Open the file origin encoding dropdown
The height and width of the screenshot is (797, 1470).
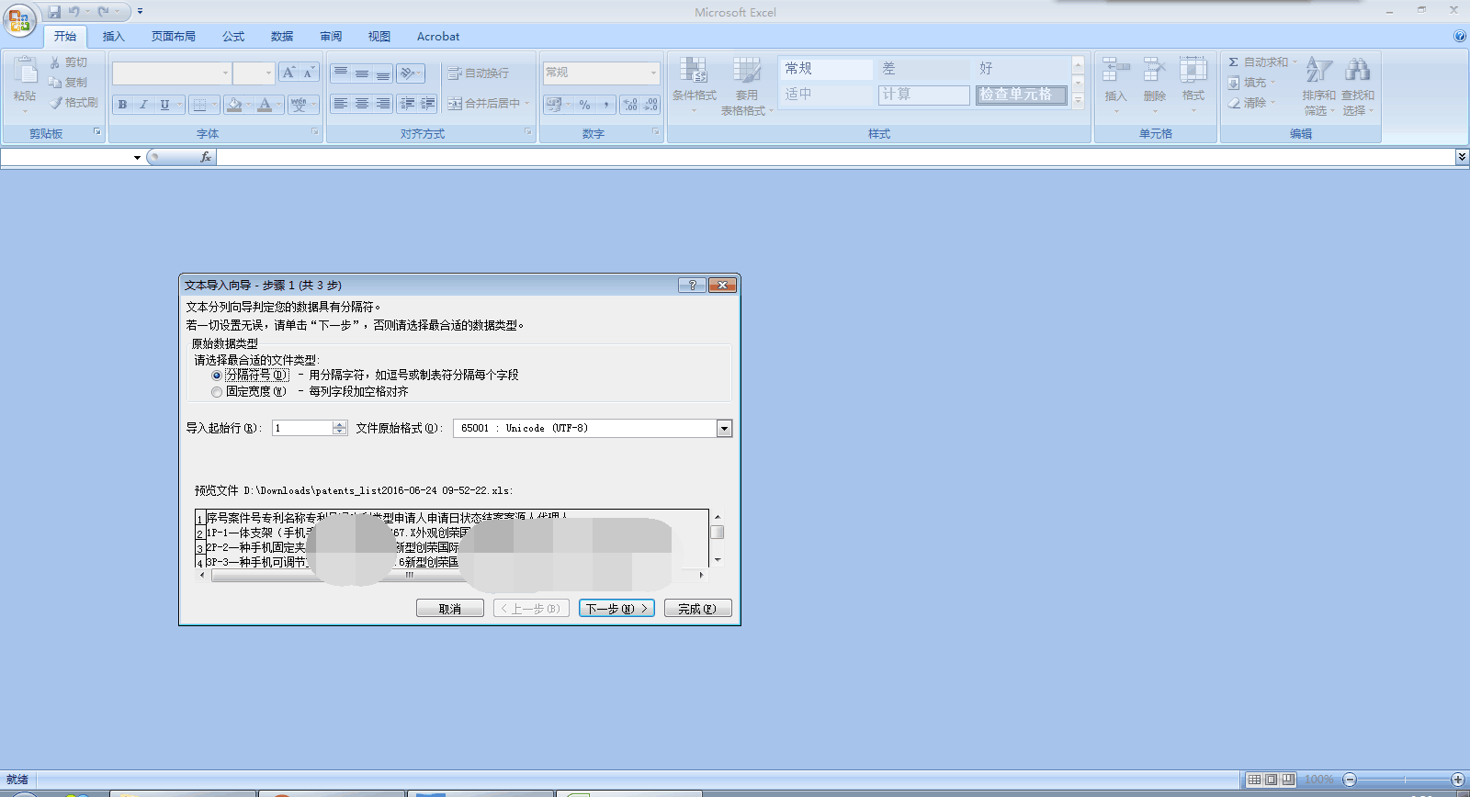(724, 429)
